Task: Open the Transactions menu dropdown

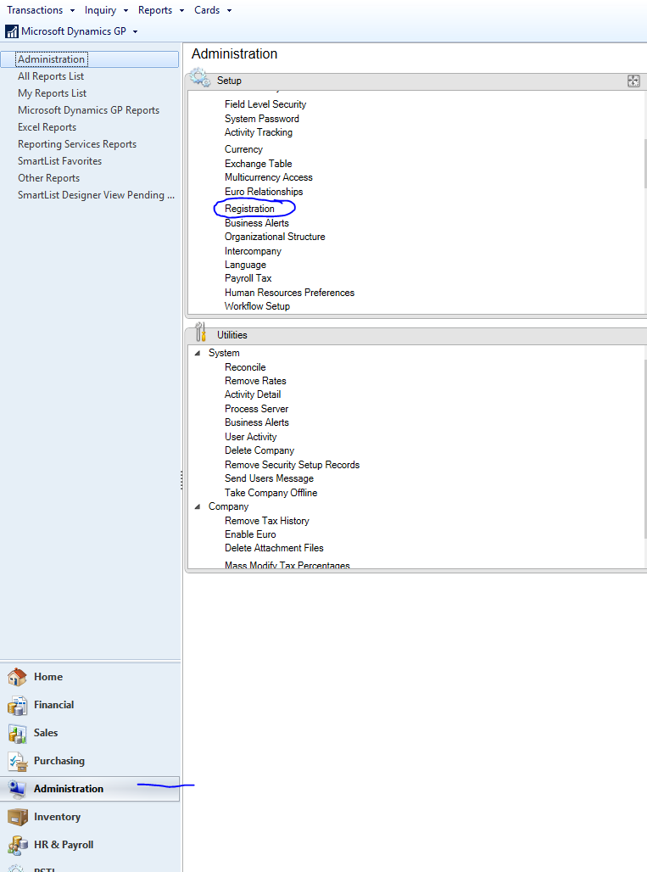Action: (41, 10)
